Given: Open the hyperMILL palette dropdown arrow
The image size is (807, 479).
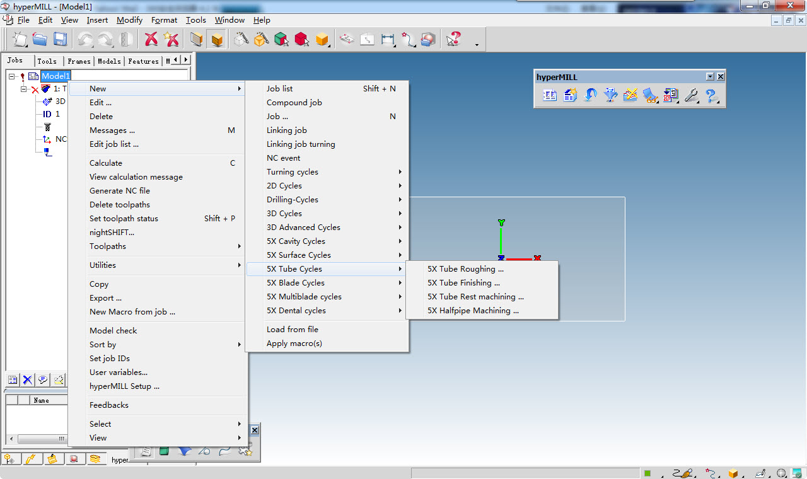Looking at the screenshot, I should tap(711, 76).
